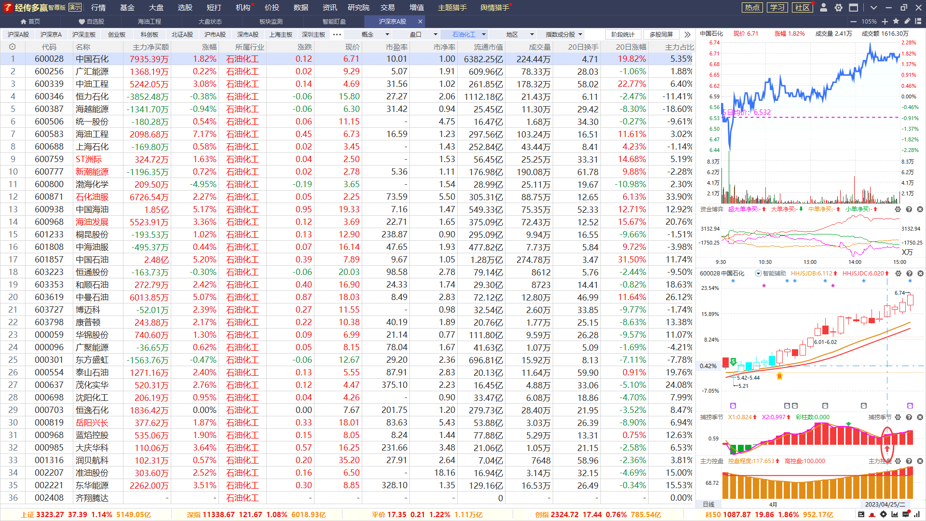
Task: Open the 主题猎手 menu
Action: (x=452, y=8)
